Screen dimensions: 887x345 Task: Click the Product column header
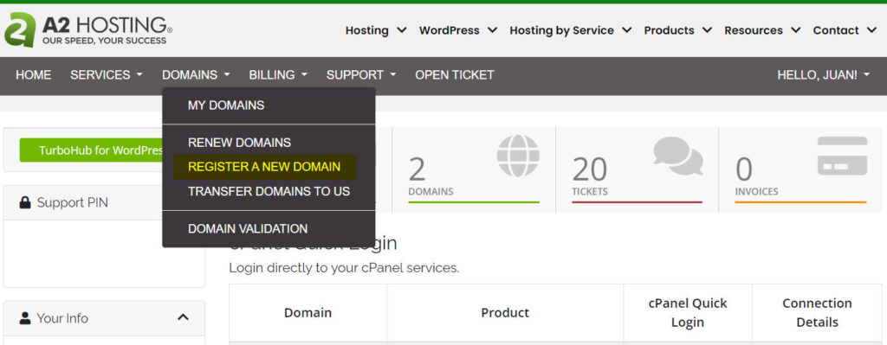(505, 313)
